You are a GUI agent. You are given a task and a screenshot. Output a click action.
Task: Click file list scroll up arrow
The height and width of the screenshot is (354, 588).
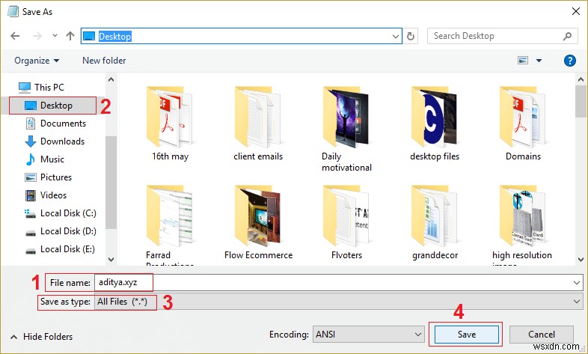pos(581,79)
